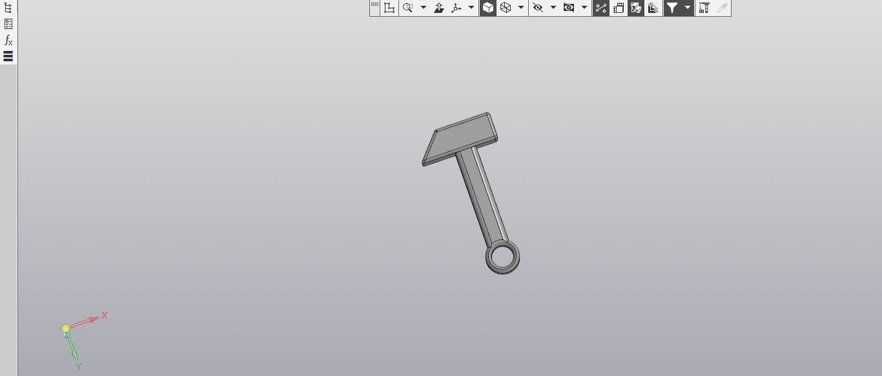The width and height of the screenshot is (882, 376).
Task: Open the parameters checklist panel icon
Action: 8,24
